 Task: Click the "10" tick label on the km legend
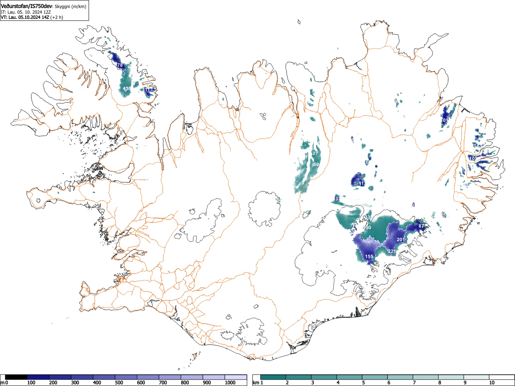[x=492, y=383]
